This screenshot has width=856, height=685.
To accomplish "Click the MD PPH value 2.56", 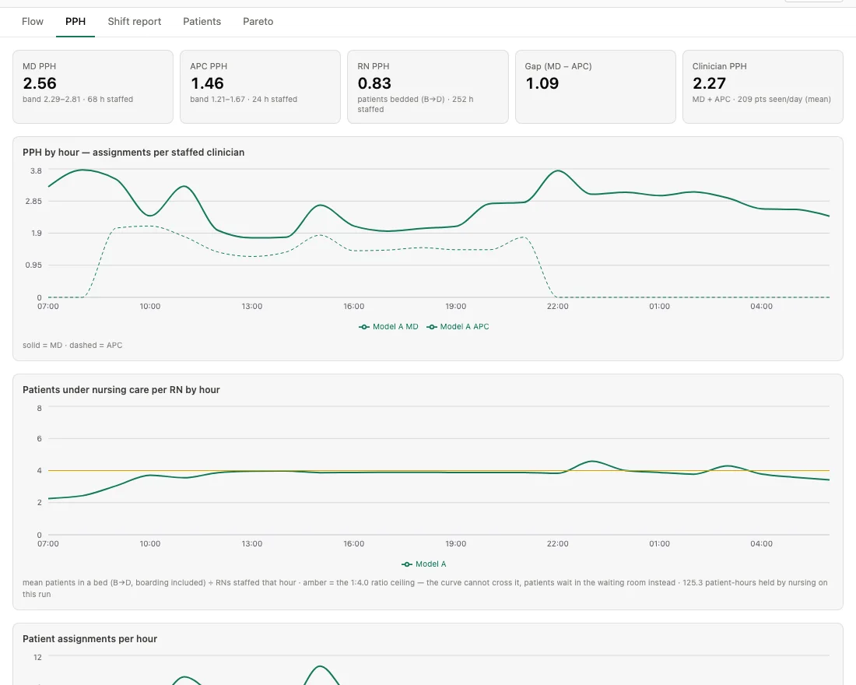I will tap(40, 83).
